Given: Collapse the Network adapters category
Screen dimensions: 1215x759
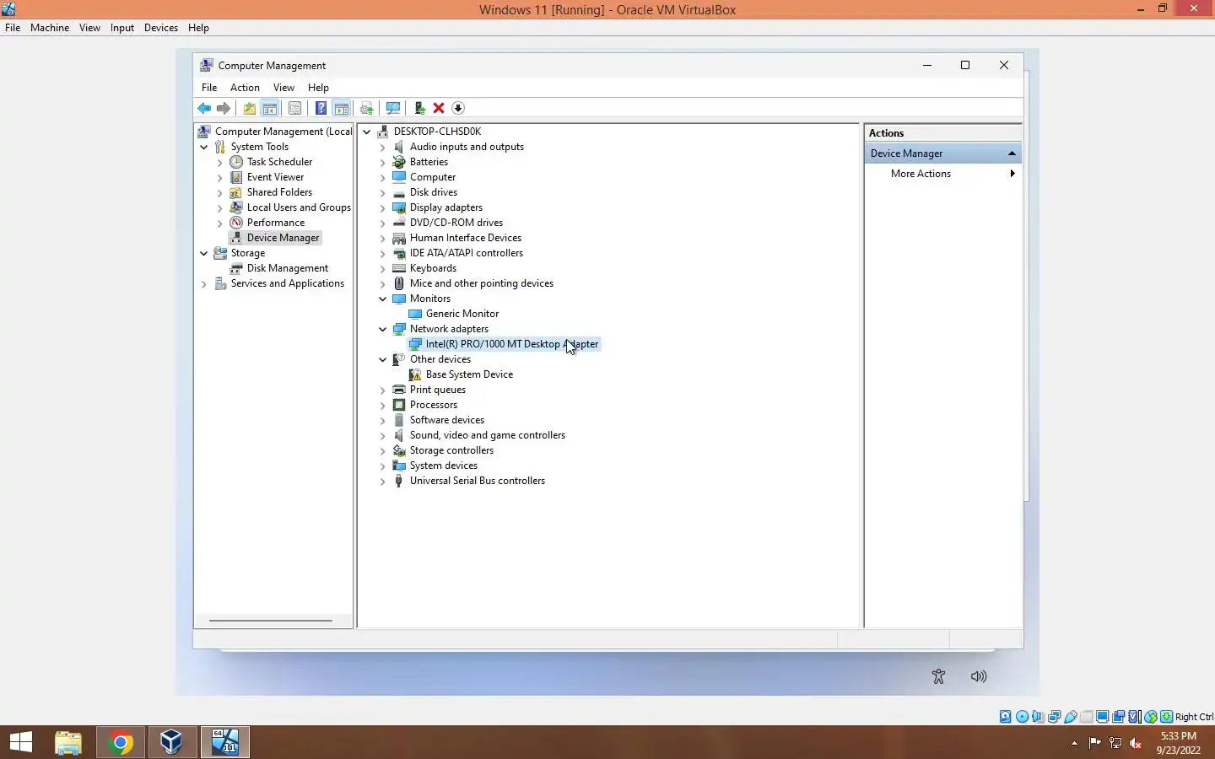Looking at the screenshot, I should pos(383,329).
